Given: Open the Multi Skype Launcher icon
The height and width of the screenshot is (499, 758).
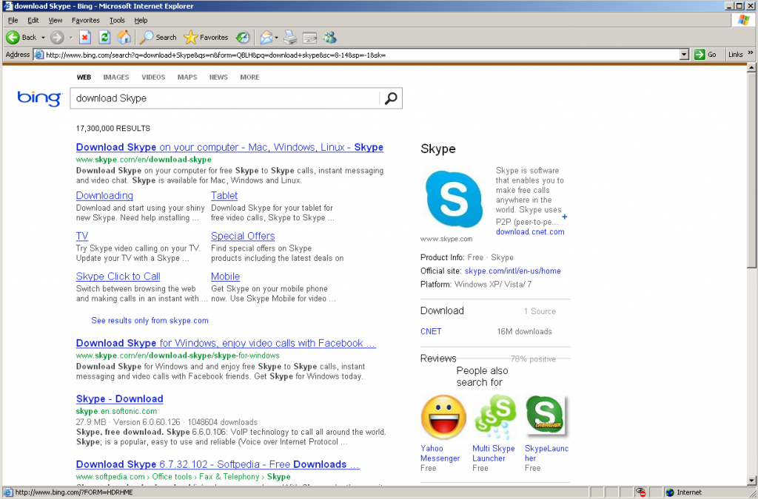Looking at the screenshot, I should [x=495, y=417].
